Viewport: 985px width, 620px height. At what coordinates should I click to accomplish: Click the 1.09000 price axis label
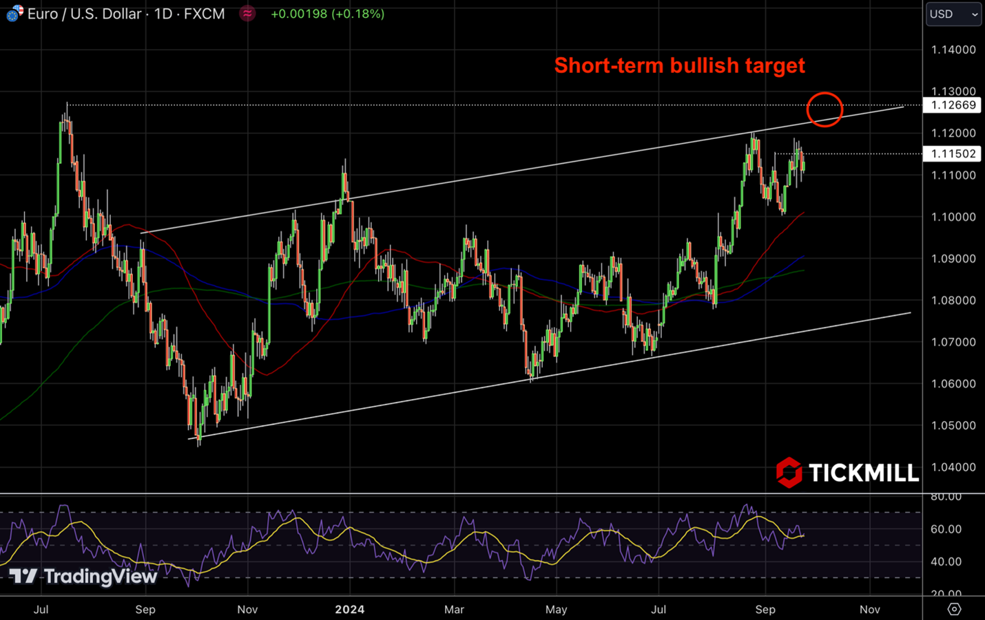(x=953, y=259)
